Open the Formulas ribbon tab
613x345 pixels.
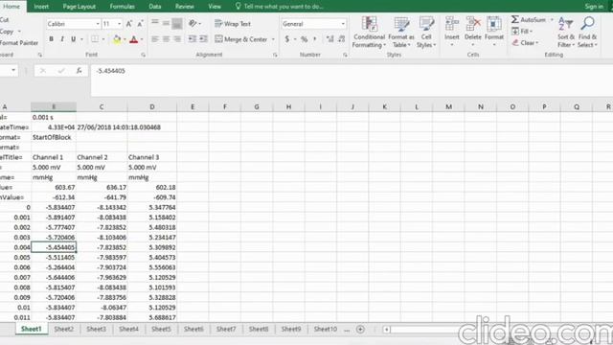tap(123, 7)
